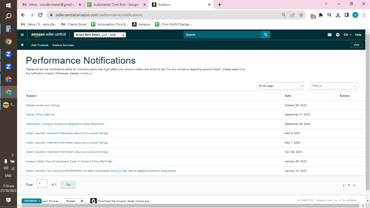Expand the taskbar hidden icons chevron
Screen dimensions: 370x208
[12, 155]
